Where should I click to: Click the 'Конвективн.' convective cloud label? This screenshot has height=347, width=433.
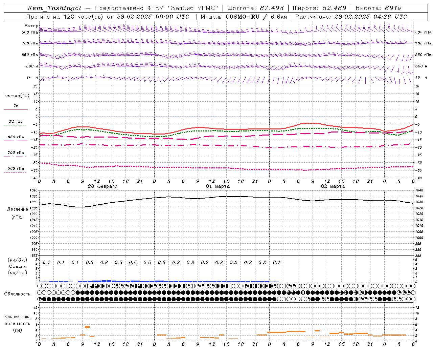(17, 317)
